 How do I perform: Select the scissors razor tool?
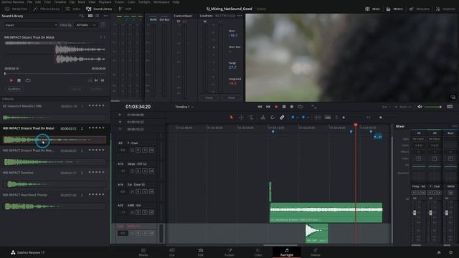point(263,118)
